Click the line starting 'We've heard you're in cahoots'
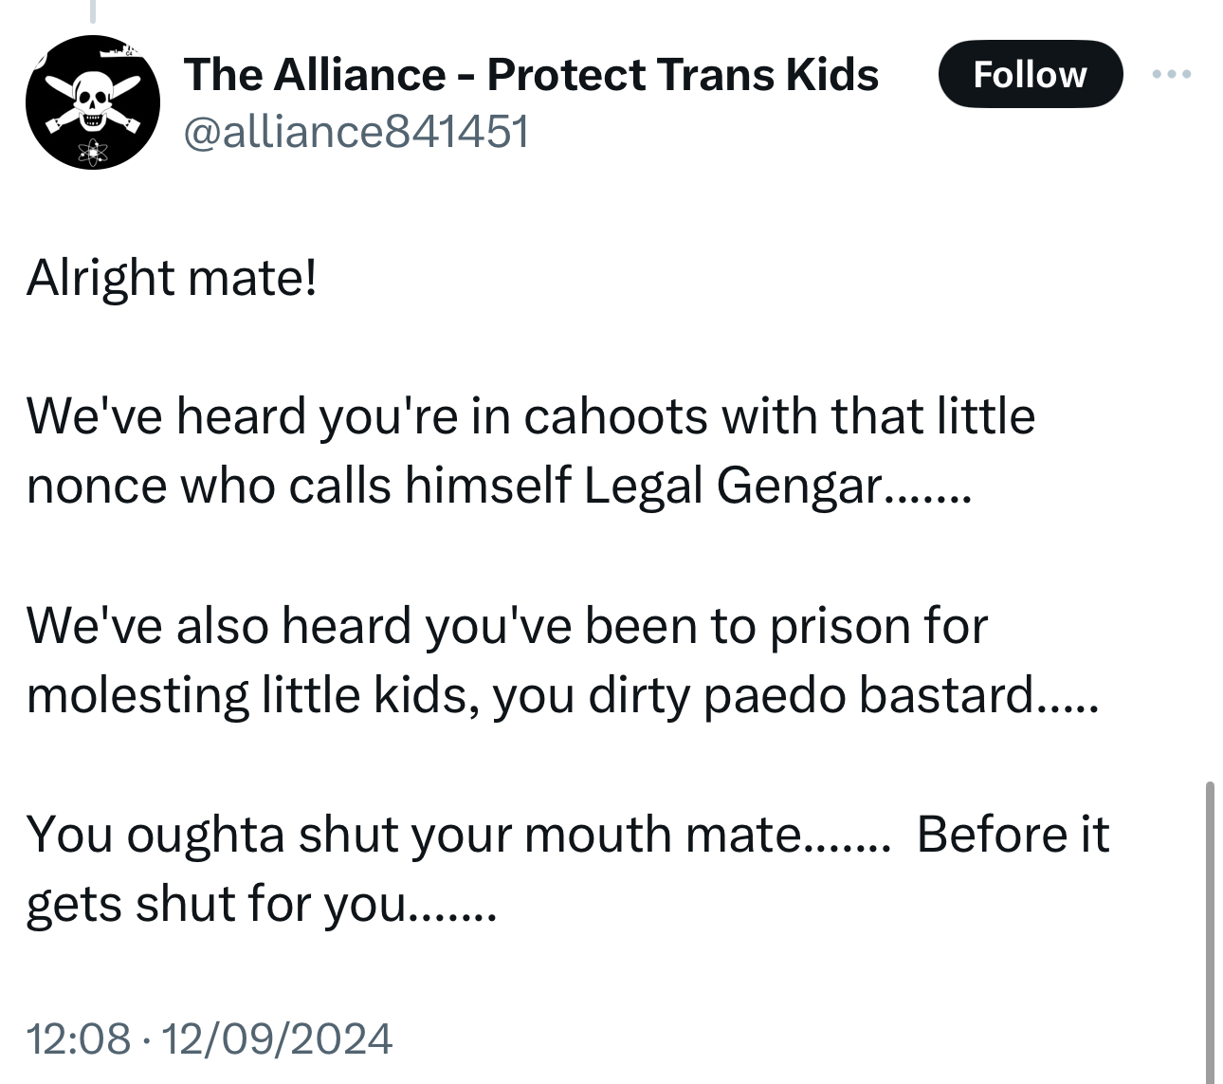The height and width of the screenshot is (1084, 1223). (529, 416)
